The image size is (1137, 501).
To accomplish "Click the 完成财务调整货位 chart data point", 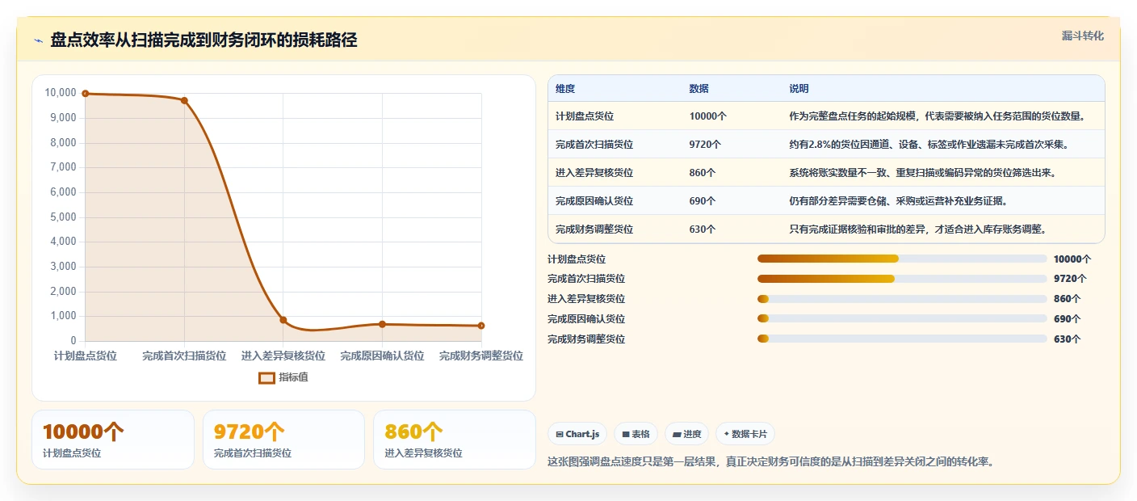I will click(x=481, y=326).
